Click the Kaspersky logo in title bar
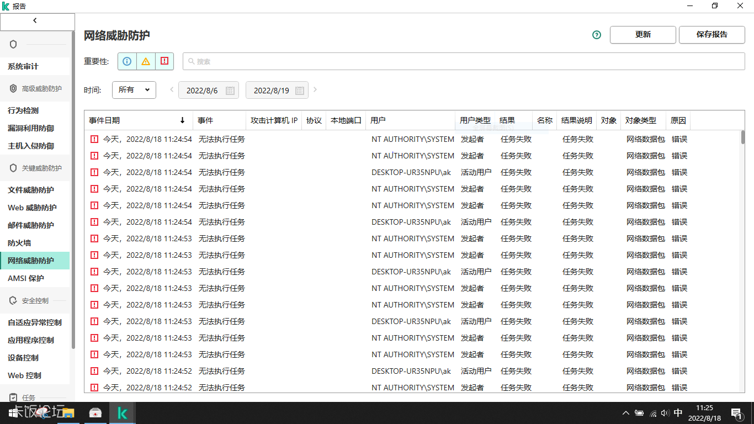This screenshot has height=424, width=754. pos(6,6)
